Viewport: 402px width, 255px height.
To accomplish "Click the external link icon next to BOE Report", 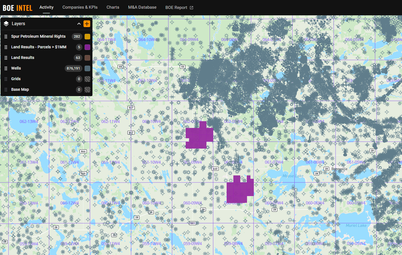I will (191, 8).
